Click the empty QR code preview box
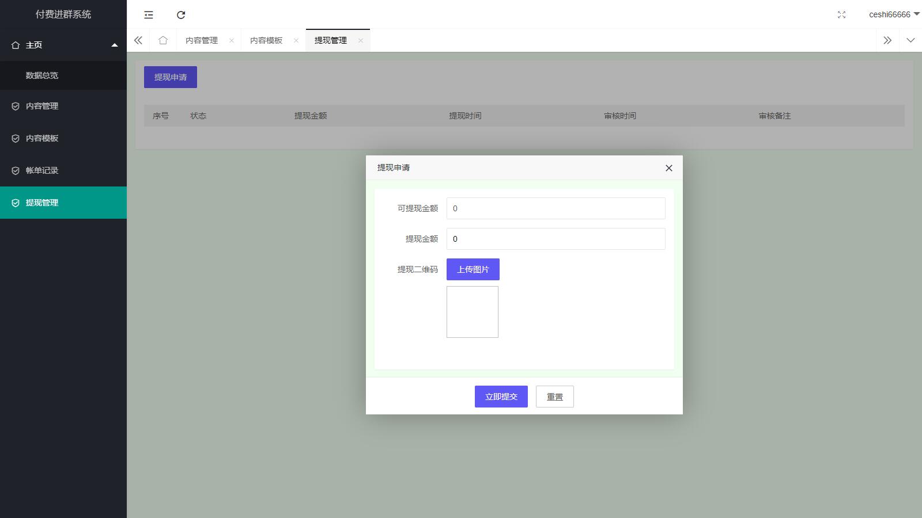Screen dimensions: 922x518 click(x=473, y=312)
